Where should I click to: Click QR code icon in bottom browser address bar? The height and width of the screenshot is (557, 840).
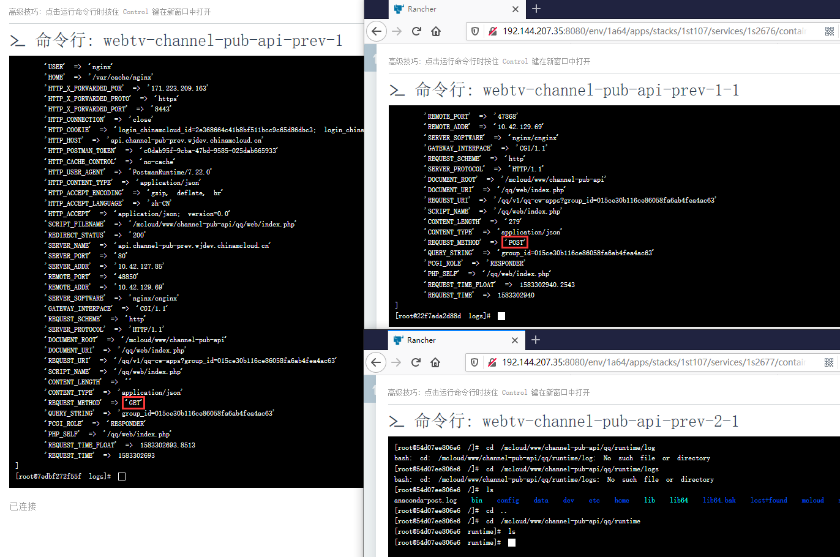(829, 362)
